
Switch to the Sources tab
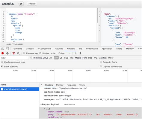point(59,49)
